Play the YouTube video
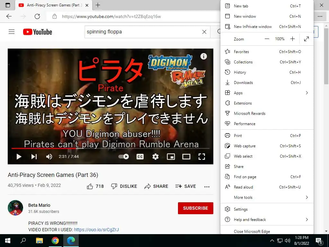This screenshot has width=329, height=247. 19,157
